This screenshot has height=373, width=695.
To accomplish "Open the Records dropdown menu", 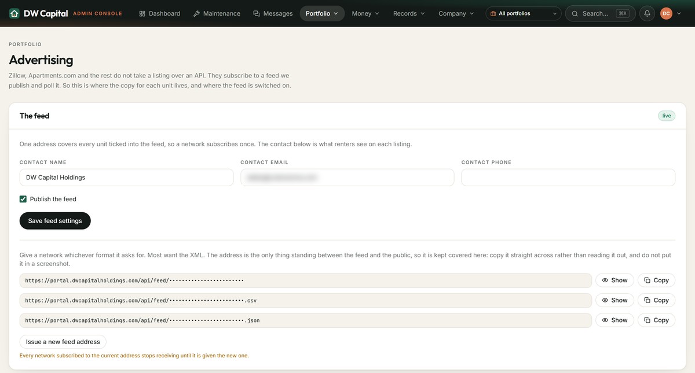I will (409, 13).
